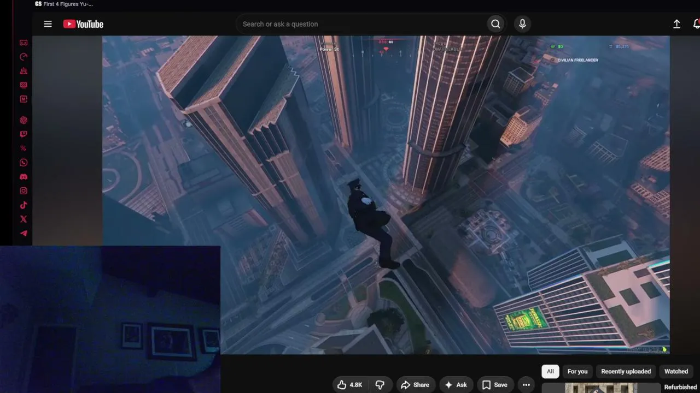Open ChatGPT in the sidebar
Screen dimensions: 700x393
point(24,120)
